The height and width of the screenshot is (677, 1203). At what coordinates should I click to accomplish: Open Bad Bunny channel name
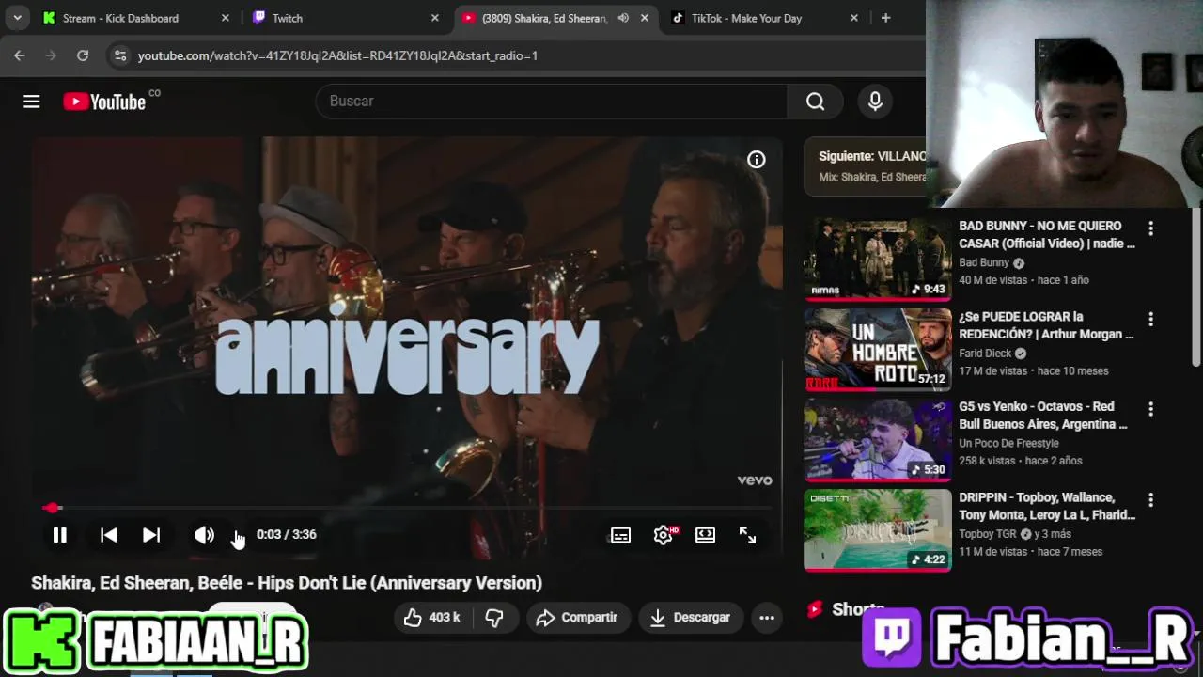[x=984, y=263]
